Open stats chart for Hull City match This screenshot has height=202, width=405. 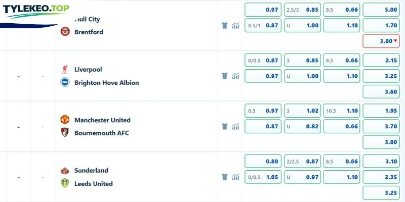click(x=235, y=26)
